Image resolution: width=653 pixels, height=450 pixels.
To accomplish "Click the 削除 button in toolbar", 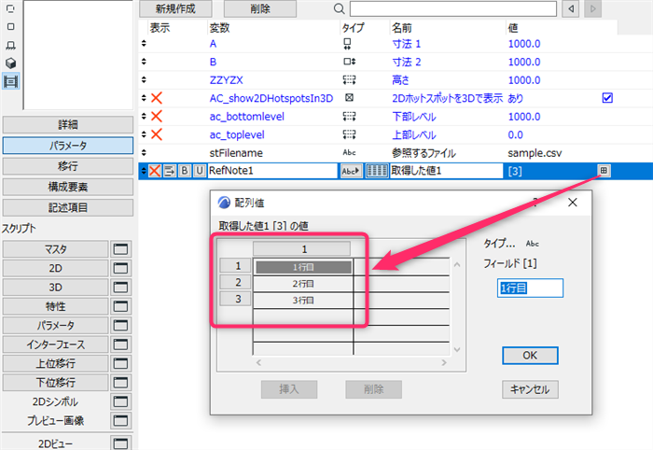I will (260, 8).
